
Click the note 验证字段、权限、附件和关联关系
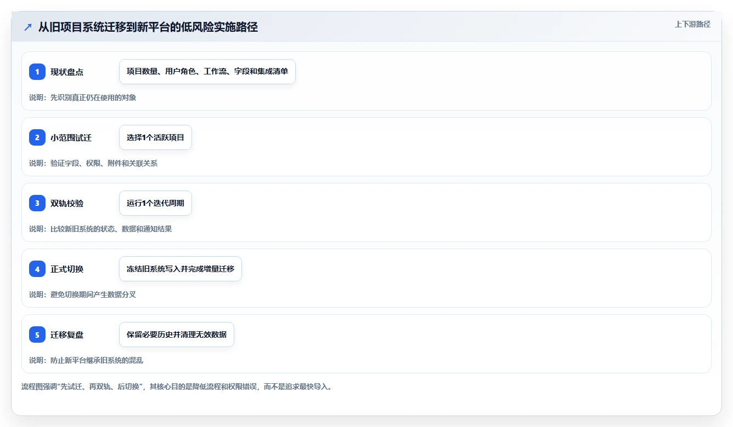[93, 163]
